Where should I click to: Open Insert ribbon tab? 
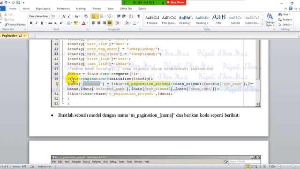[26, 8]
